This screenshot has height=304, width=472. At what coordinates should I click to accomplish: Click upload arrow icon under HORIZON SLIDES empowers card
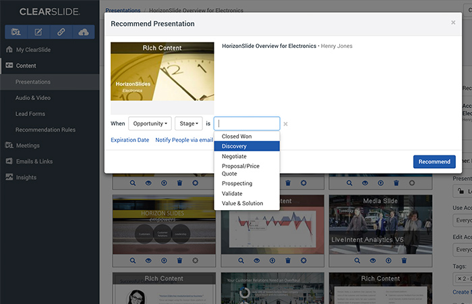point(164,261)
